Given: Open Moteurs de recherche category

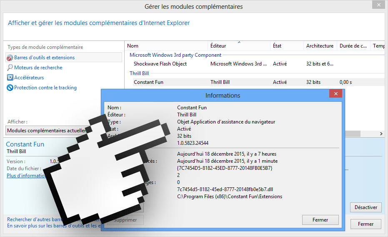Looking at the screenshot, I should (x=38, y=67).
